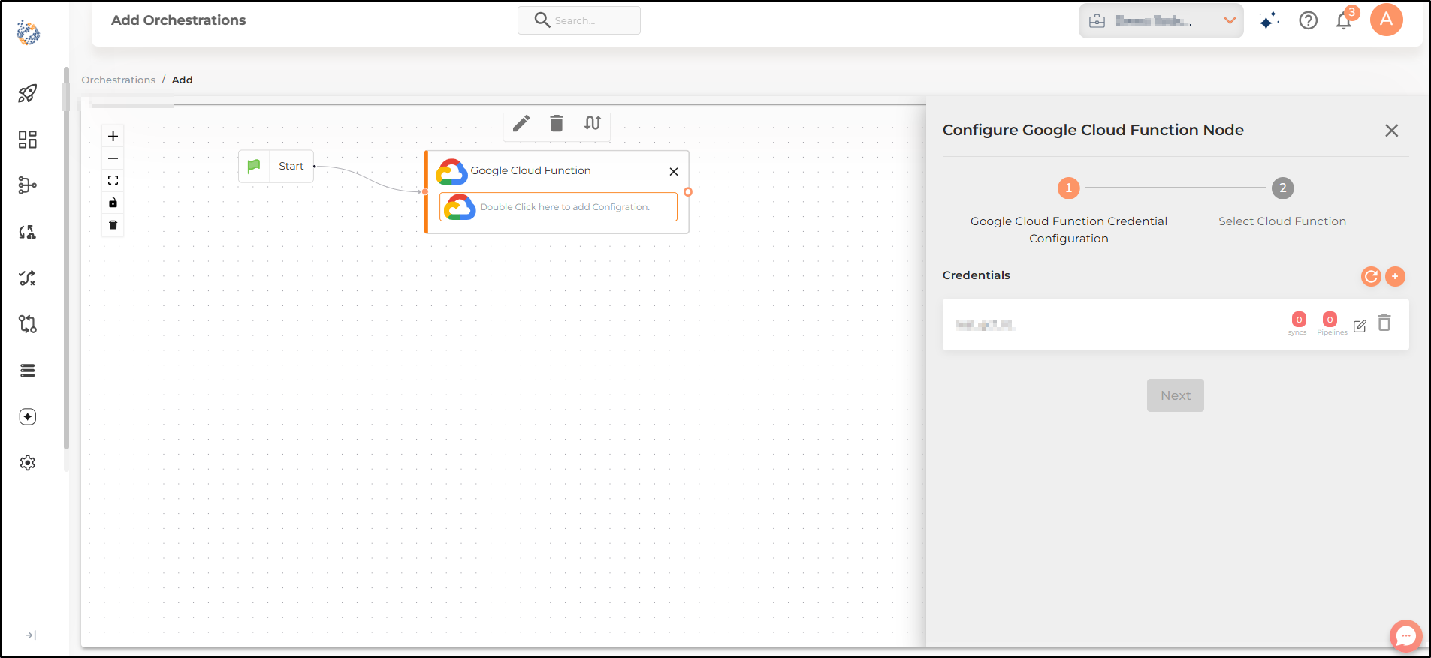Select step 2 Select Cloud Function
Viewport: 1431px width, 658px height.
(1283, 188)
